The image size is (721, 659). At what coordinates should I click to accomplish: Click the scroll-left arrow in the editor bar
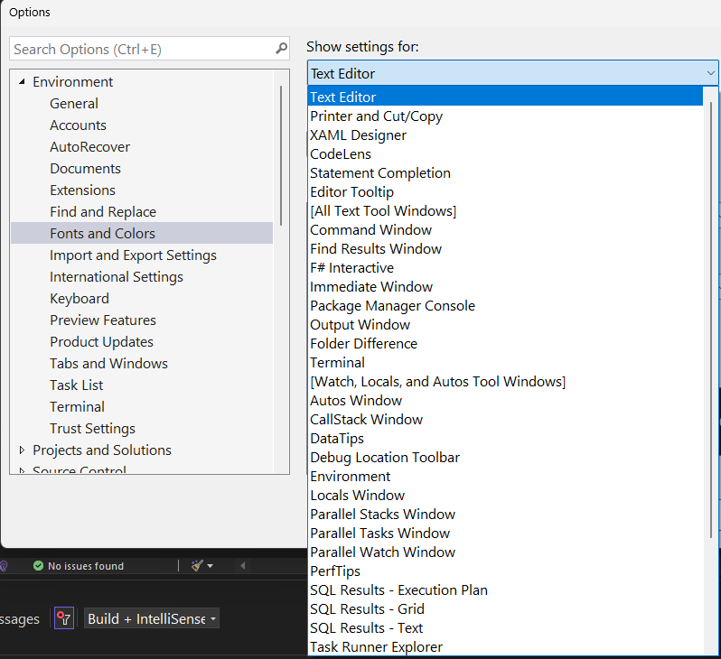pos(243,566)
